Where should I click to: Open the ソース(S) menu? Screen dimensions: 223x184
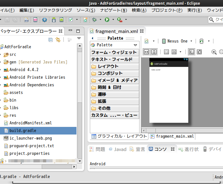pyautogui.click(x=86, y=10)
